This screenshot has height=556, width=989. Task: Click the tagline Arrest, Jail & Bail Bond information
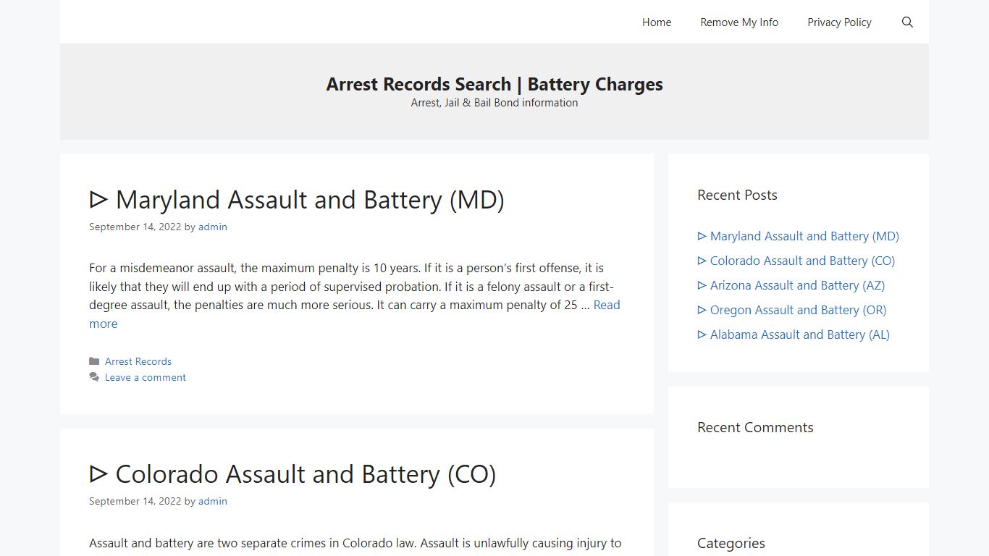(x=494, y=103)
